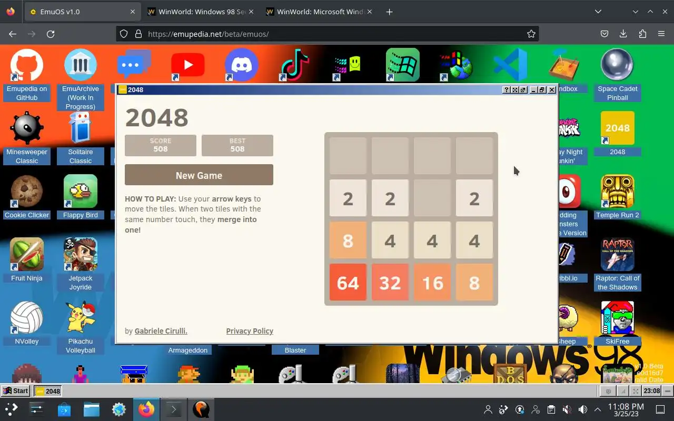The height and width of the screenshot is (421, 674).
Task: Close the EmuOS v1.0 browser tab
Action: [133, 12]
